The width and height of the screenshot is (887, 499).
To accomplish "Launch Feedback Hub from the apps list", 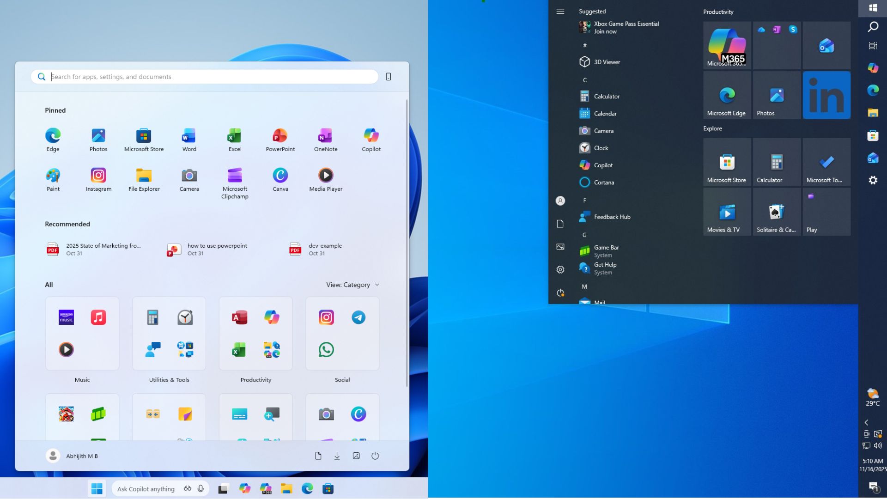I will pyautogui.click(x=611, y=217).
